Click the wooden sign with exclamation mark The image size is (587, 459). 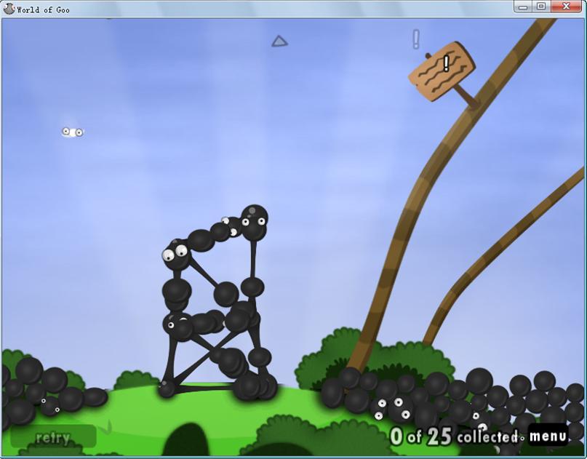[x=442, y=71]
